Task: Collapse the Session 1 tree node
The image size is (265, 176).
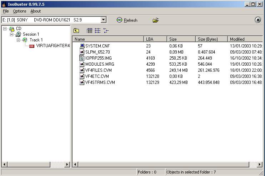Action: pyautogui.click(x=11, y=34)
